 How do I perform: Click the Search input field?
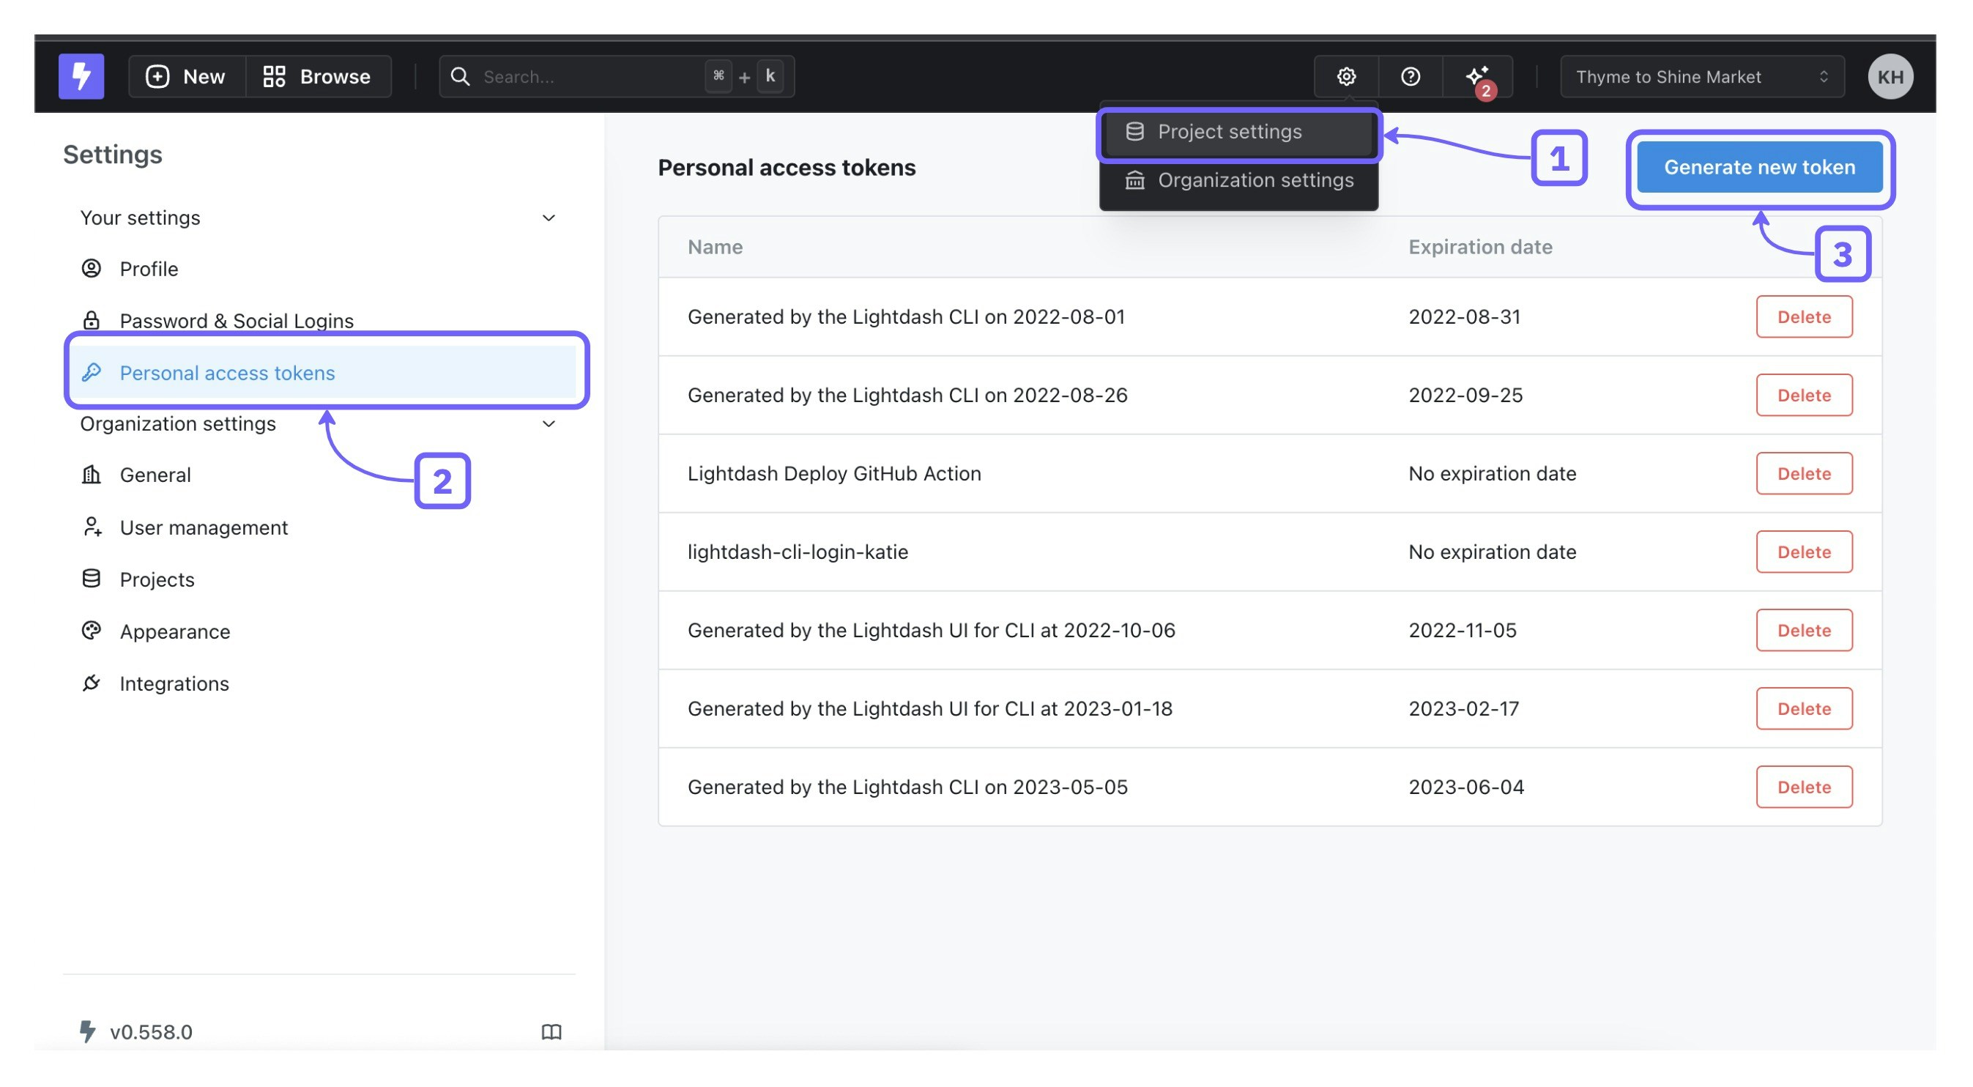point(590,77)
